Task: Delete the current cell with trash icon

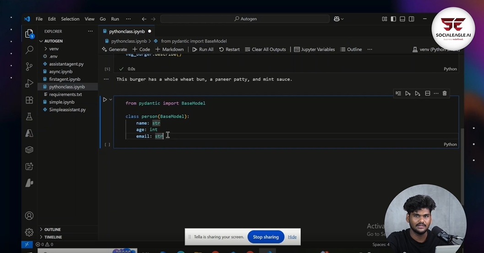Action: tap(444, 93)
